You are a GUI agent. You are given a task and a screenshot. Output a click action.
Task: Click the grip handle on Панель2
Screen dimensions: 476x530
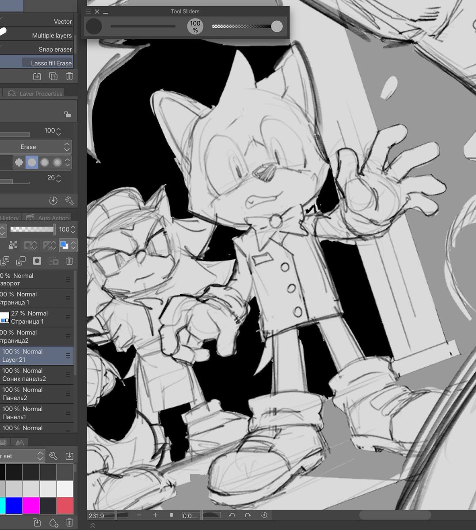click(x=68, y=394)
